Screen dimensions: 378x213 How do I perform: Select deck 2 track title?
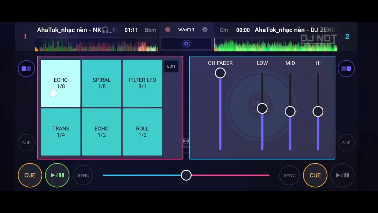295,30
